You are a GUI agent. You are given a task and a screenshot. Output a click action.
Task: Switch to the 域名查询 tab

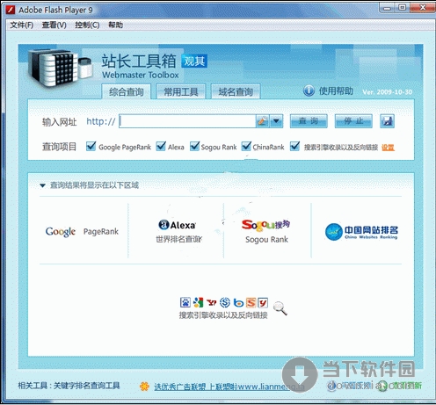(236, 91)
